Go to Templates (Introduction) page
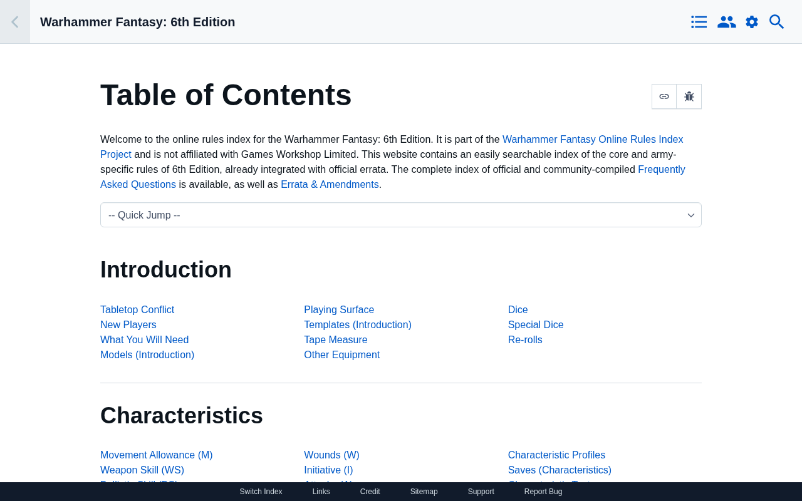802x501 pixels. [x=358, y=325]
